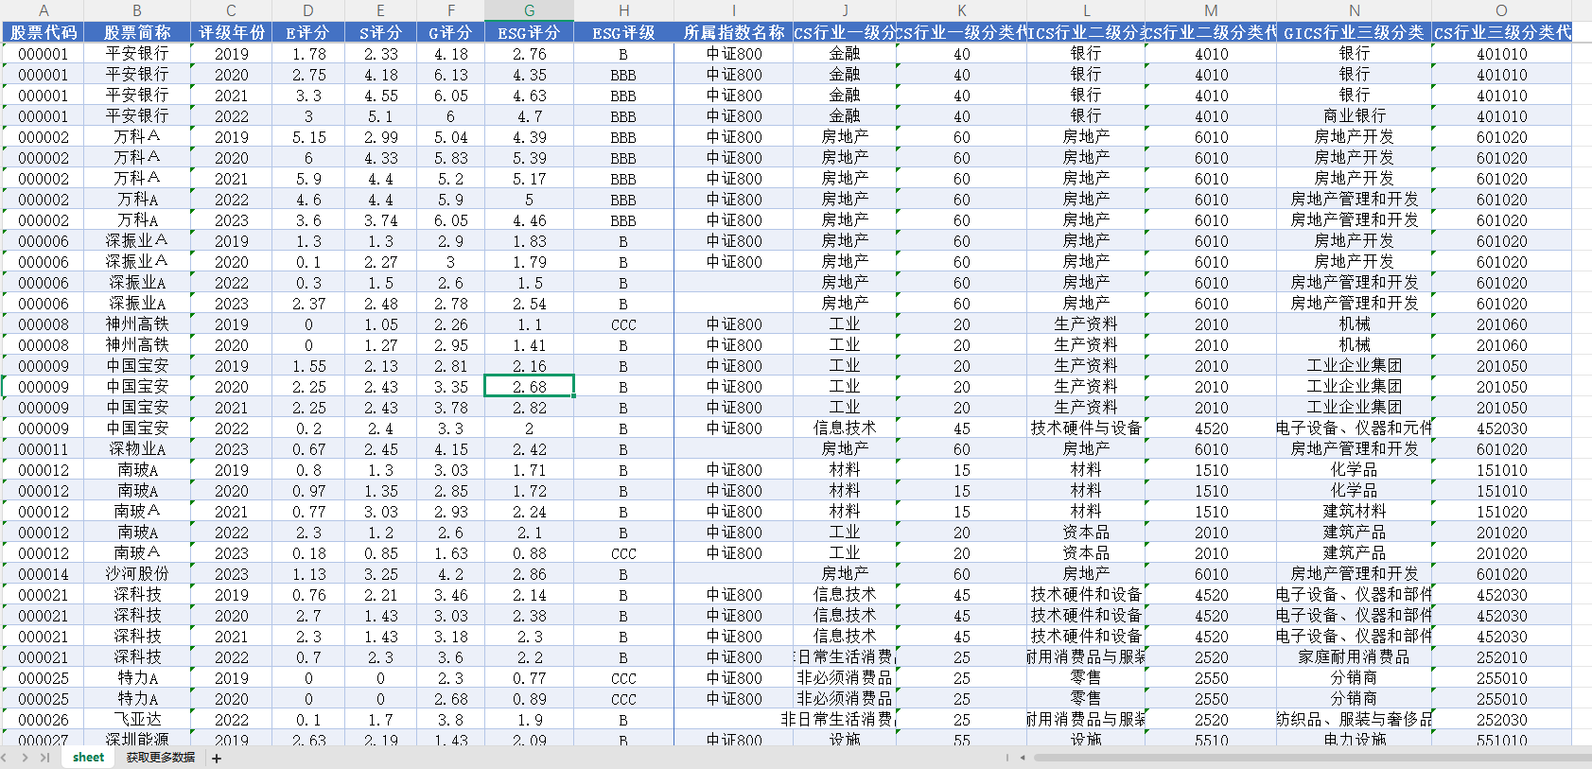
Task: Select column F header
Action: coord(450,10)
